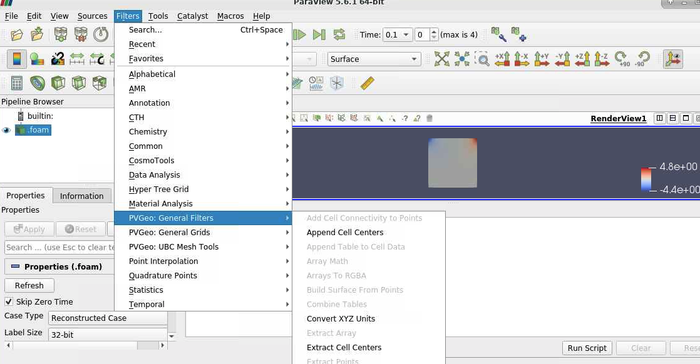Collapse the Properties (.foam) section
Image resolution: width=700 pixels, height=364 pixels.
coord(15,266)
